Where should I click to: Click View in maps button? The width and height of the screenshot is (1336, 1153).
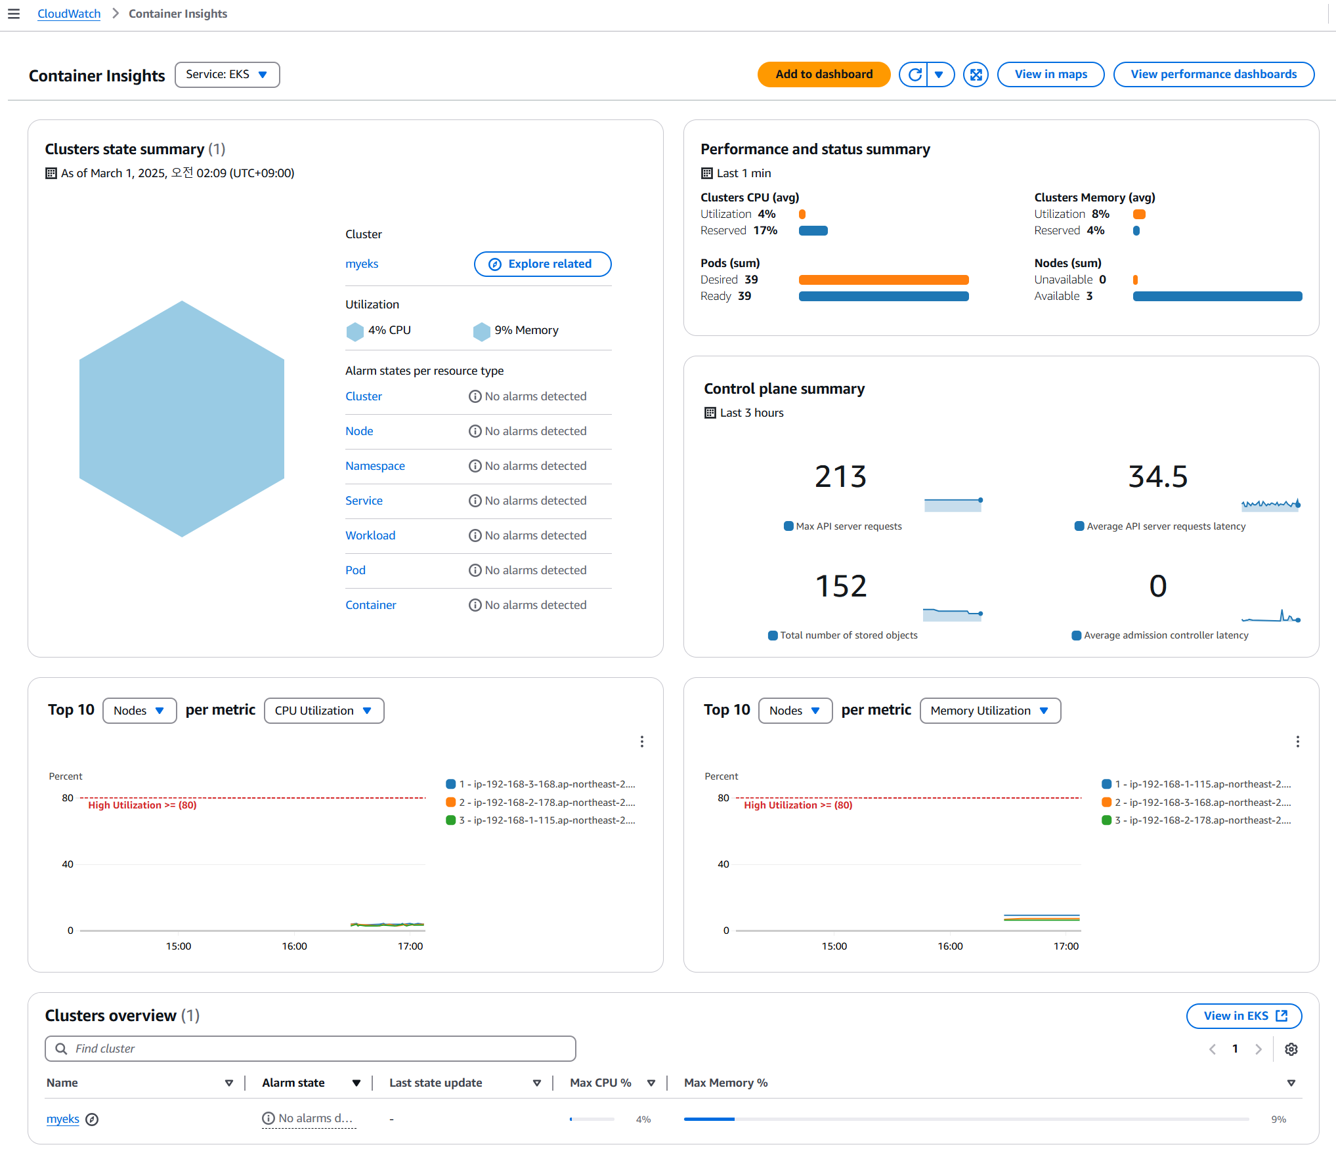(x=1050, y=74)
